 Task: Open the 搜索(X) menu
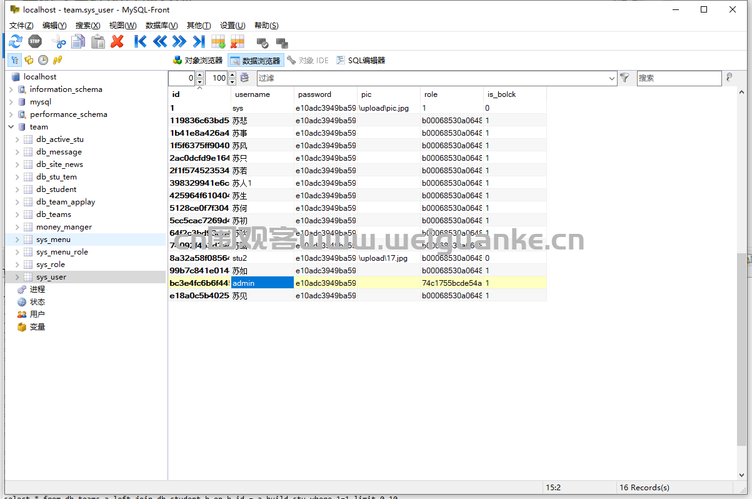pyautogui.click(x=88, y=26)
